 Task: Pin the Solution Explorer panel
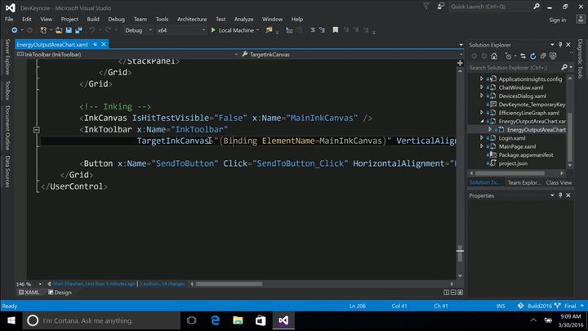coord(560,45)
